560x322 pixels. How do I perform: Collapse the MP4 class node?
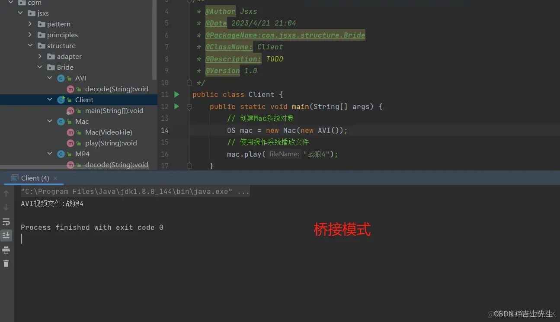point(50,154)
